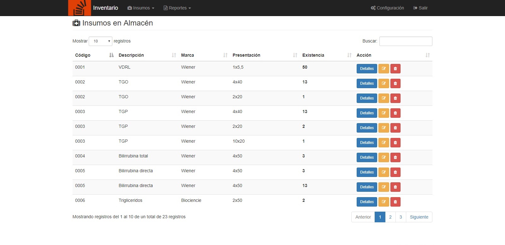
Task: Click the Siguiente pagination button
Action: pos(419,217)
